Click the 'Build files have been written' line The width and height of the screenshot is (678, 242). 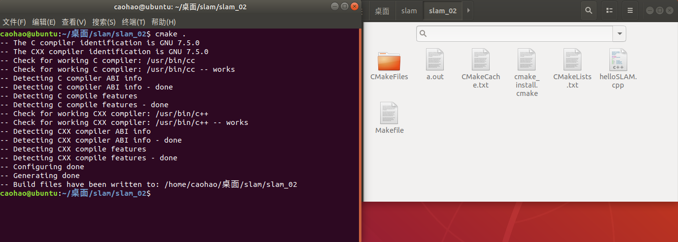pos(148,184)
